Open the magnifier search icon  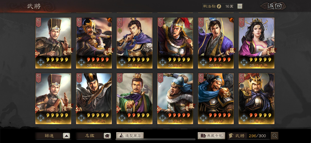point(274,136)
